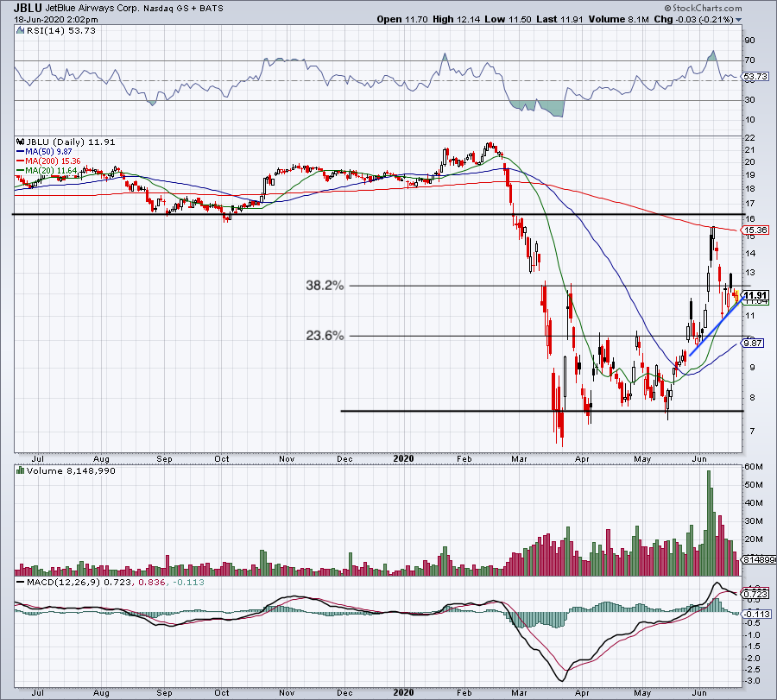Click the 18-Jun-2020 2:02pm timestamp
Screen dimensions: 777x700
tap(56, 20)
